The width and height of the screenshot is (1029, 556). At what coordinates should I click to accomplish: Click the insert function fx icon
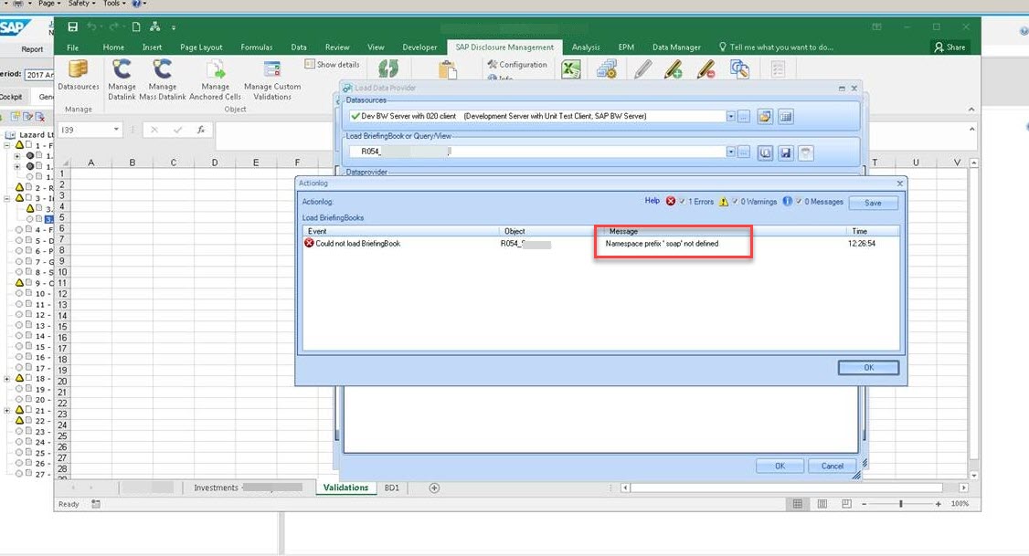(201, 130)
